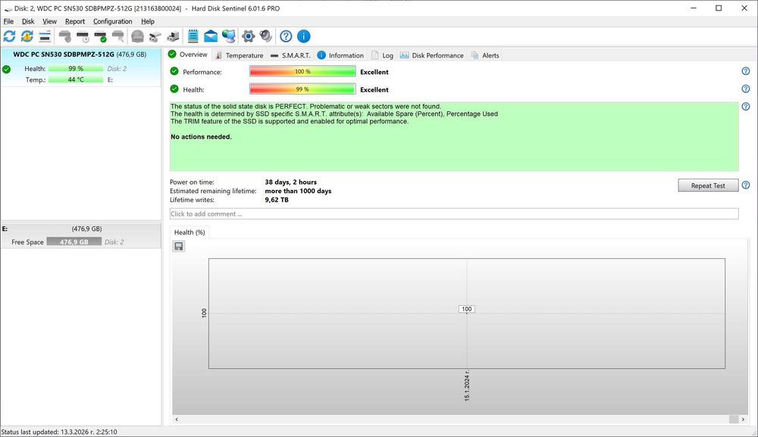Switch to the Temperature tab
Image resolution: width=758 pixels, height=437 pixels.
pos(240,55)
